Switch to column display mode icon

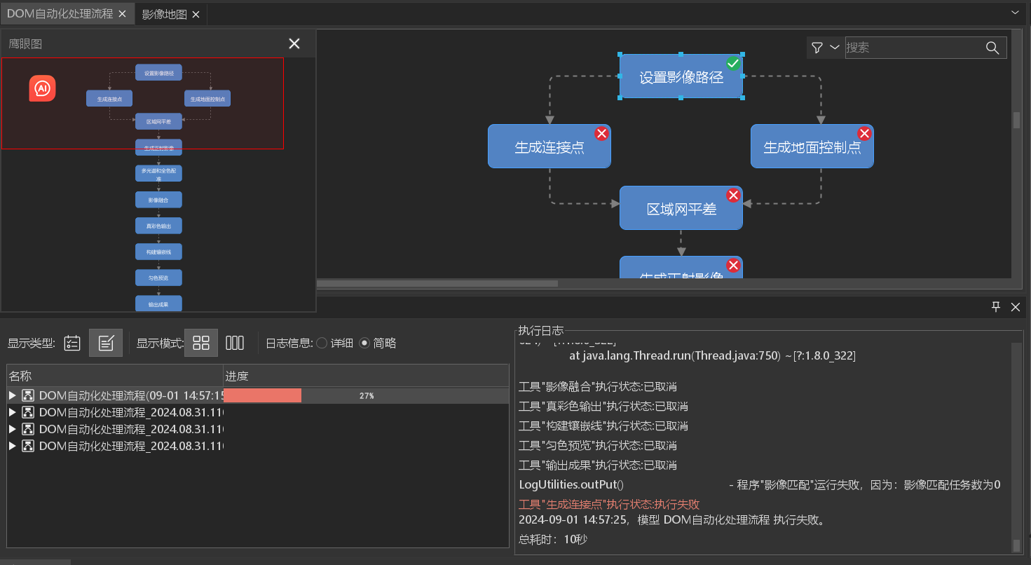[235, 343]
